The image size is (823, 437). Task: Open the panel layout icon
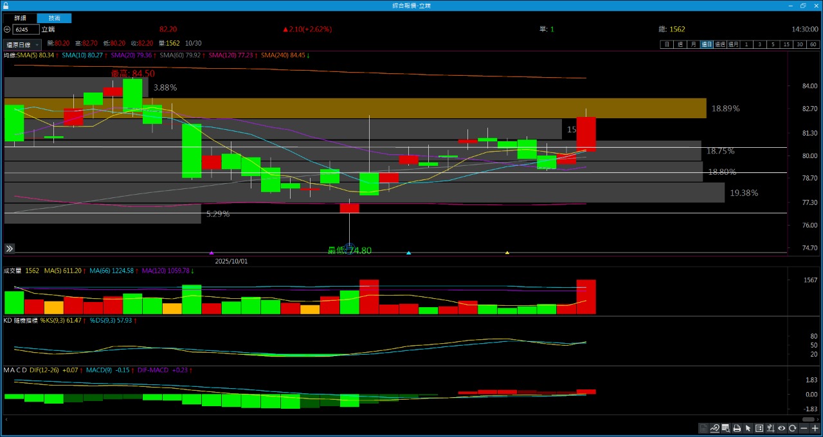coord(759,428)
